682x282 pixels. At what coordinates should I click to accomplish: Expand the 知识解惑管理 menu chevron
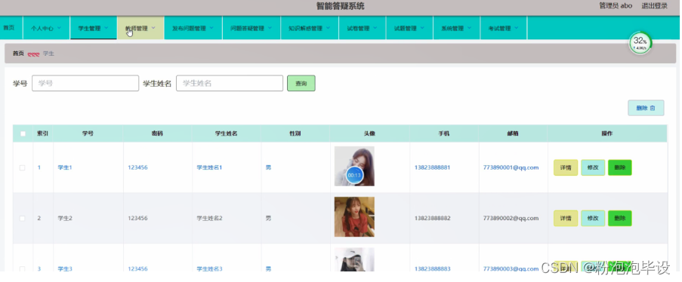point(328,28)
